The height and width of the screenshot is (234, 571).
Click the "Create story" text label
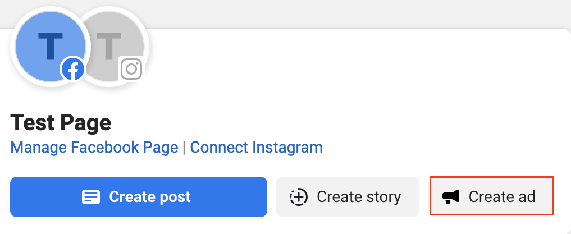[359, 197]
